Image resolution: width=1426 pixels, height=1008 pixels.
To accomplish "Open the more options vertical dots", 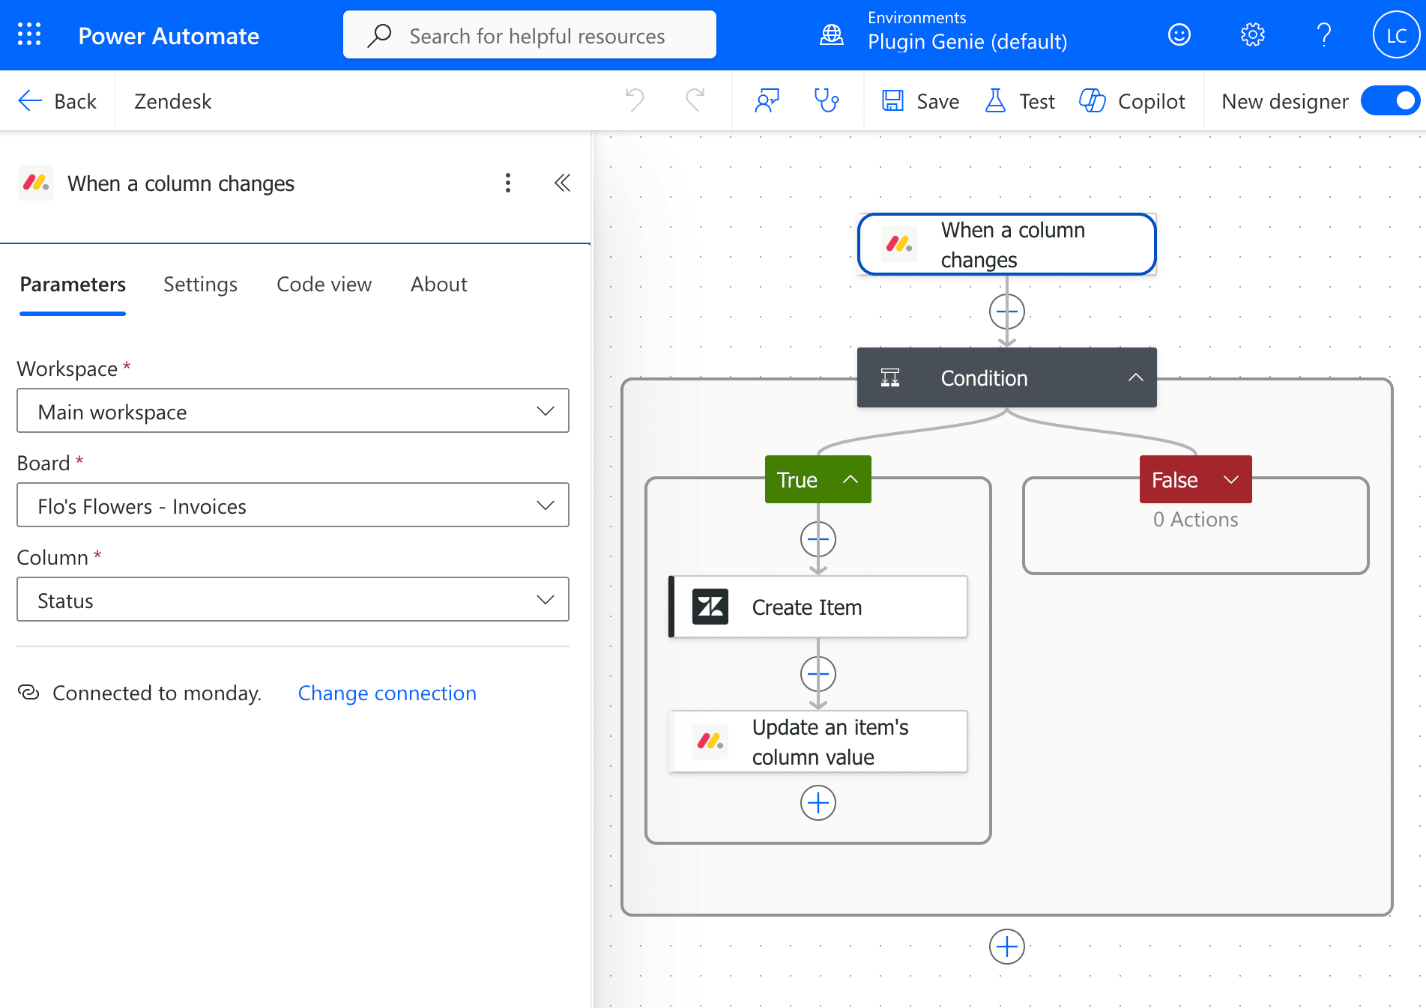I will 508,183.
